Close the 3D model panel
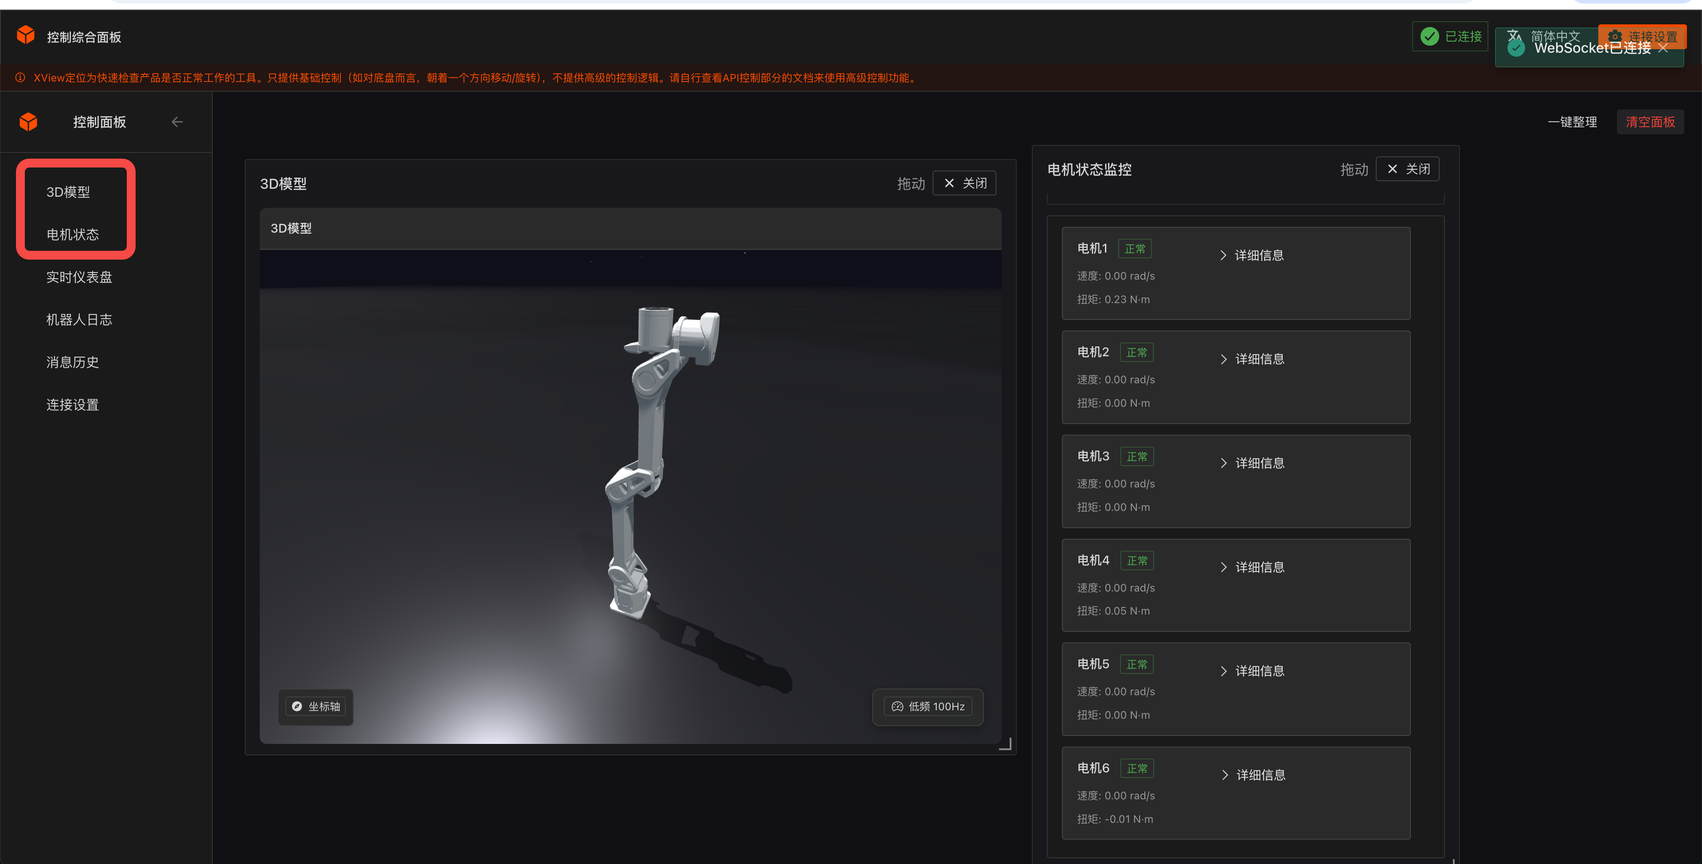 coord(964,183)
